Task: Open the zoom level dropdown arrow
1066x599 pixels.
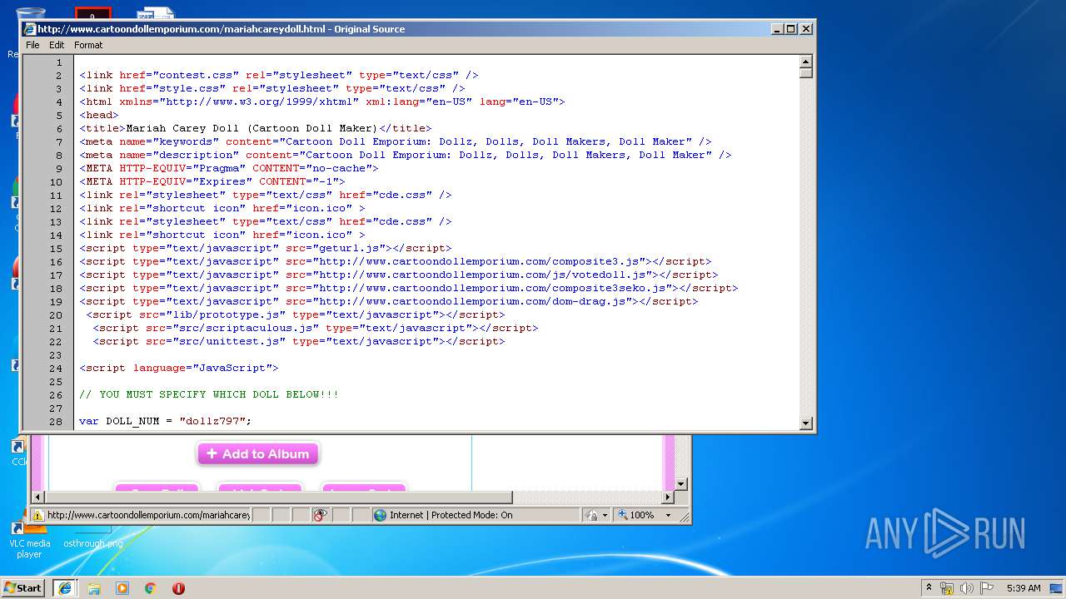Action: click(668, 515)
